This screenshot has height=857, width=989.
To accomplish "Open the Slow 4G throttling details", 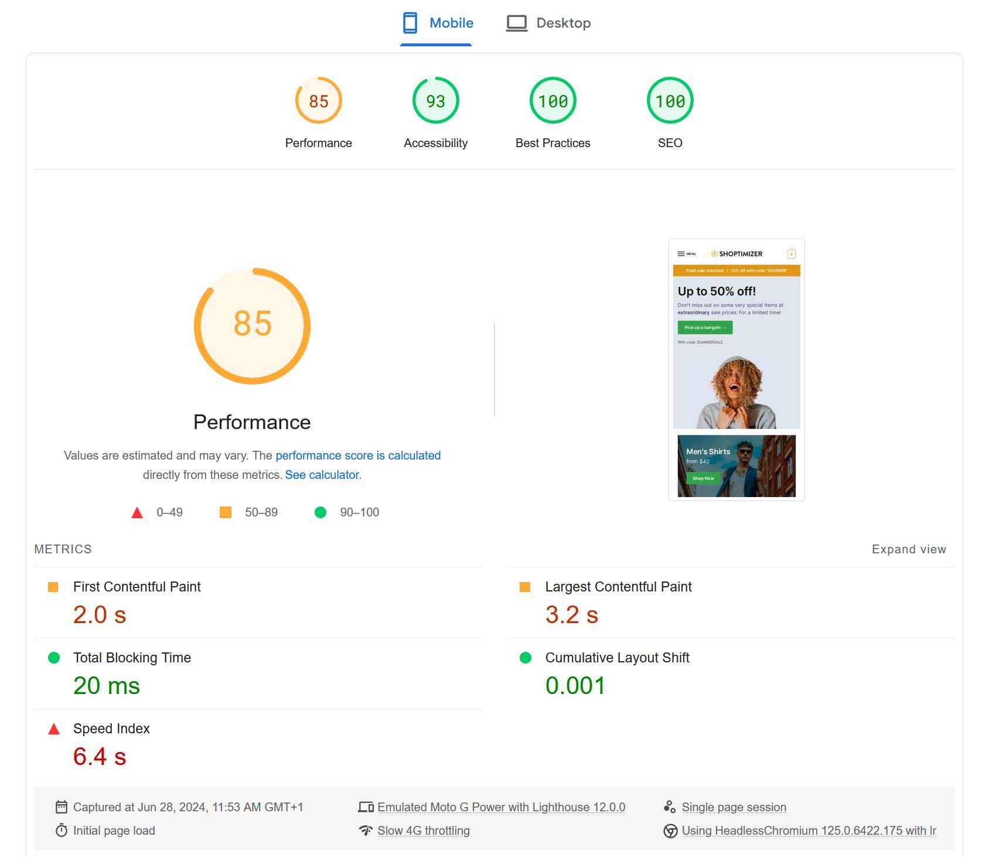I will pos(424,831).
